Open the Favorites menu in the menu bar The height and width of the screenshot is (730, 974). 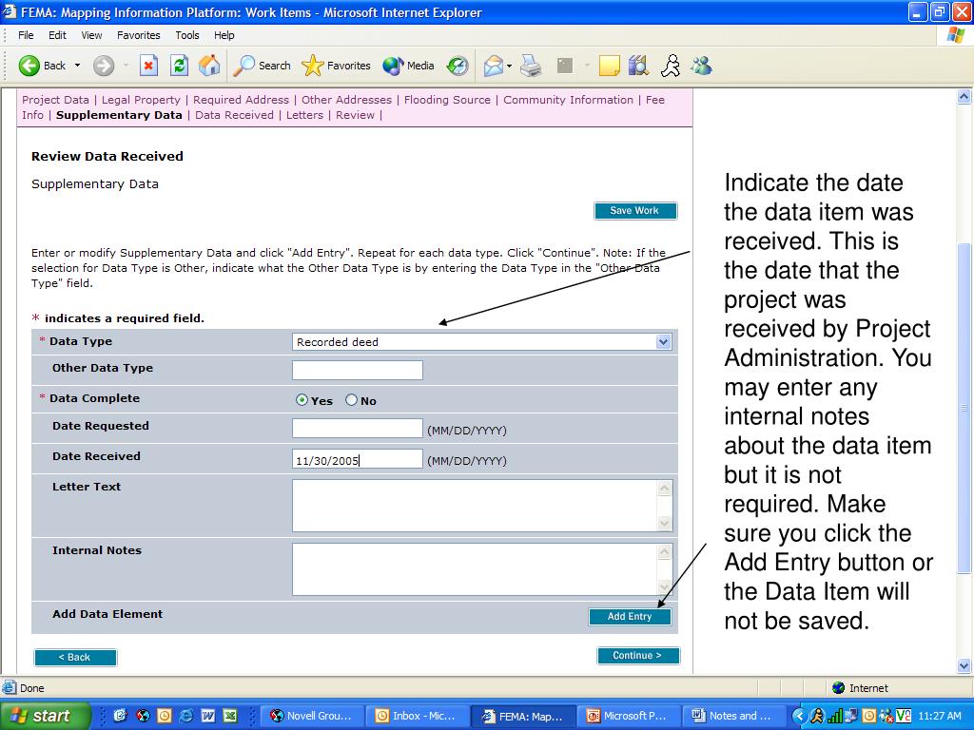pyautogui.click(x=139, y=35)
